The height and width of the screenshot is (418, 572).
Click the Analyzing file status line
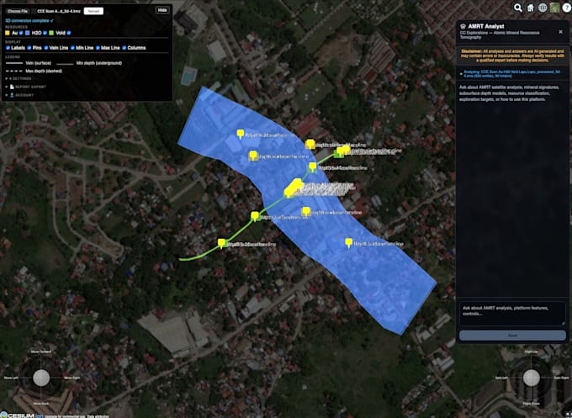tap(511, 74)
